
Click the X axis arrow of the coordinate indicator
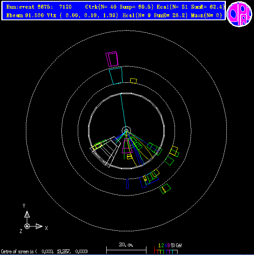click(x=37, y=226)
